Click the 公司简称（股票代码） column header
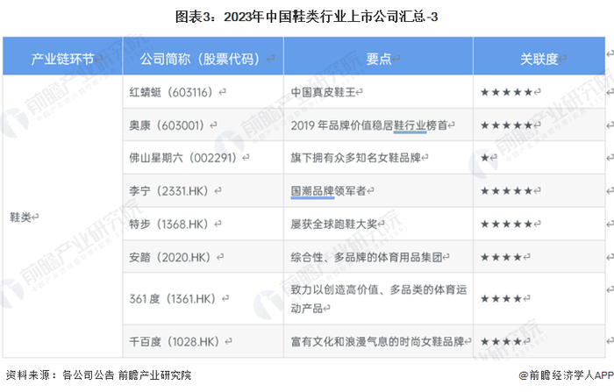 click(x=203, y=56)
